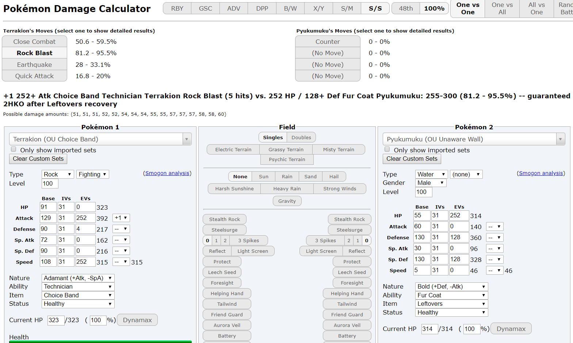Image resolution: width=573 pixels, height=343 pixels.
Task: Set weather to Rain
Action: [287, 176]
